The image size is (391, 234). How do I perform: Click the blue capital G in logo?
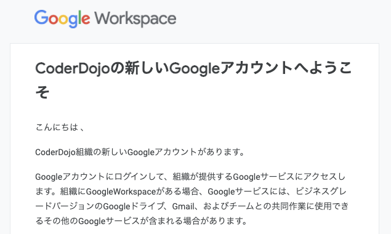tap(41, 17)
